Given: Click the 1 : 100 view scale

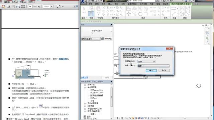Looking at the screenshot, I should point(120,118).
